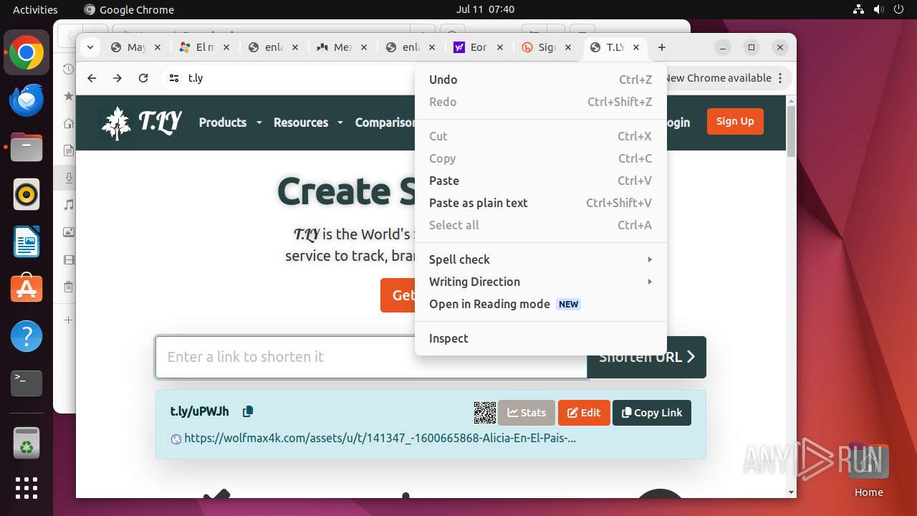Image resolution: width=917 pixels, height=516 pixels.
Task: Open Trash from the dock
Action: coord(27,443)
